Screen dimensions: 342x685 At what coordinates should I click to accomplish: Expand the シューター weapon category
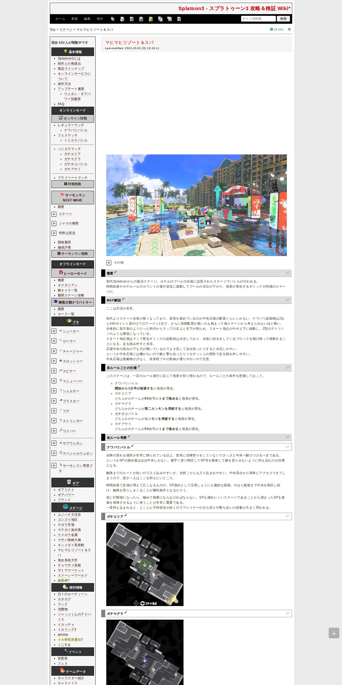[54, 331]
